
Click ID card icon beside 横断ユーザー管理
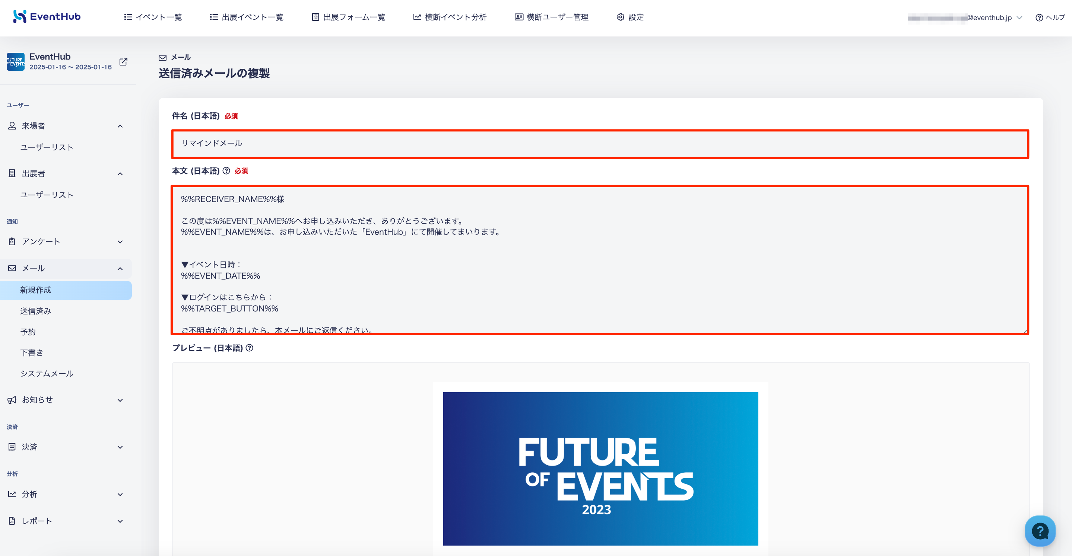[x=519, y=17]
